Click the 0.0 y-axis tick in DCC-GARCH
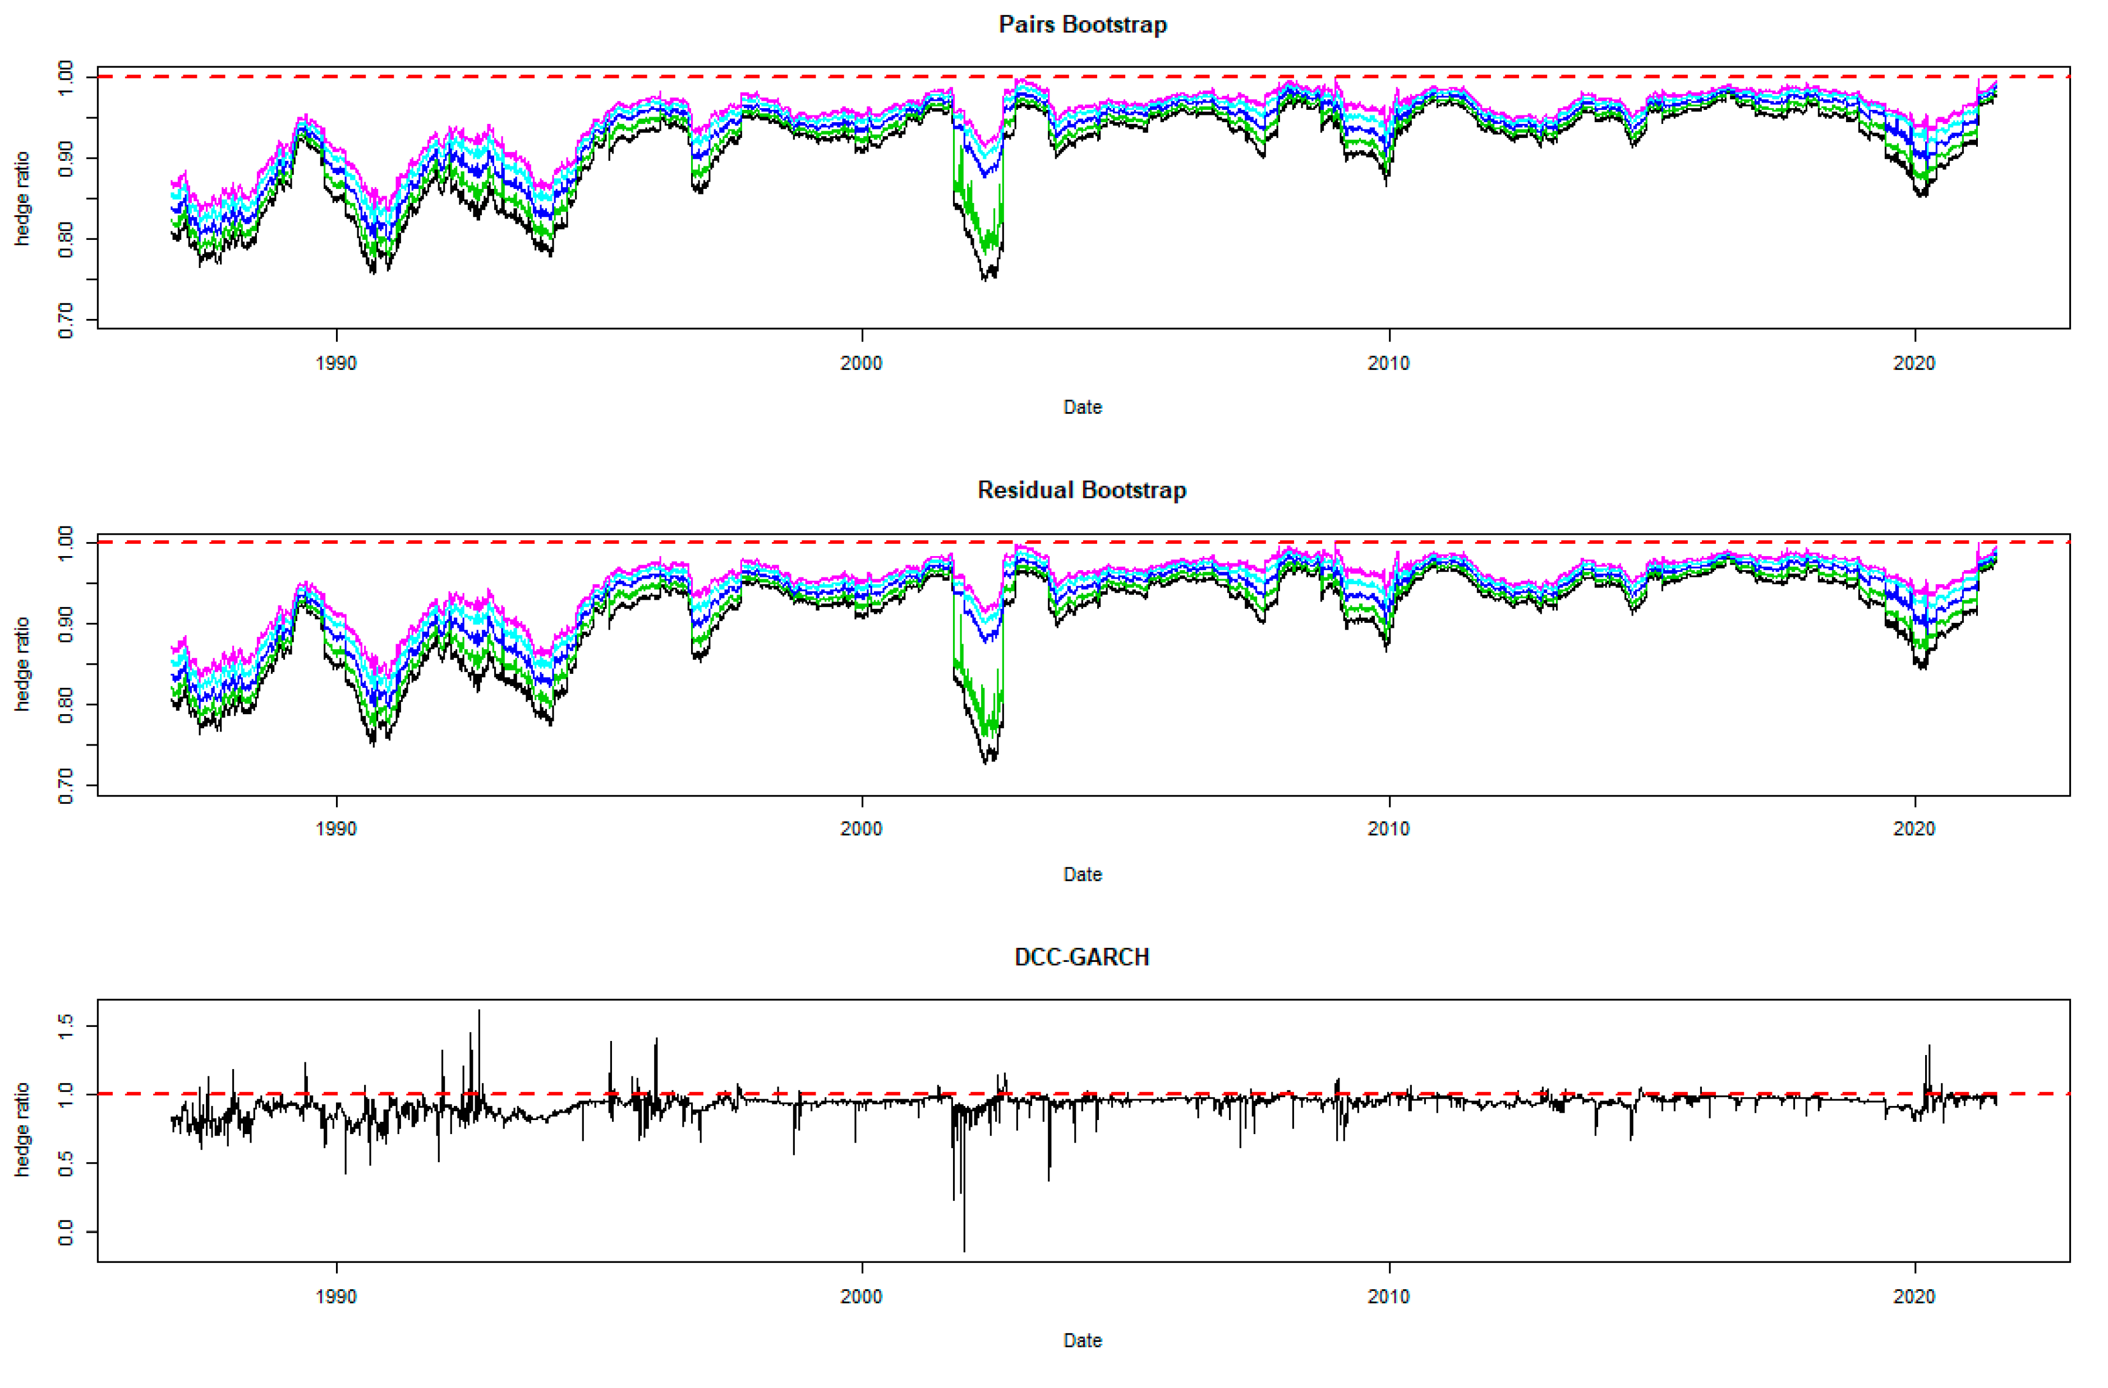Viewport: 2108px width, 1388px height. point(66,1232)
